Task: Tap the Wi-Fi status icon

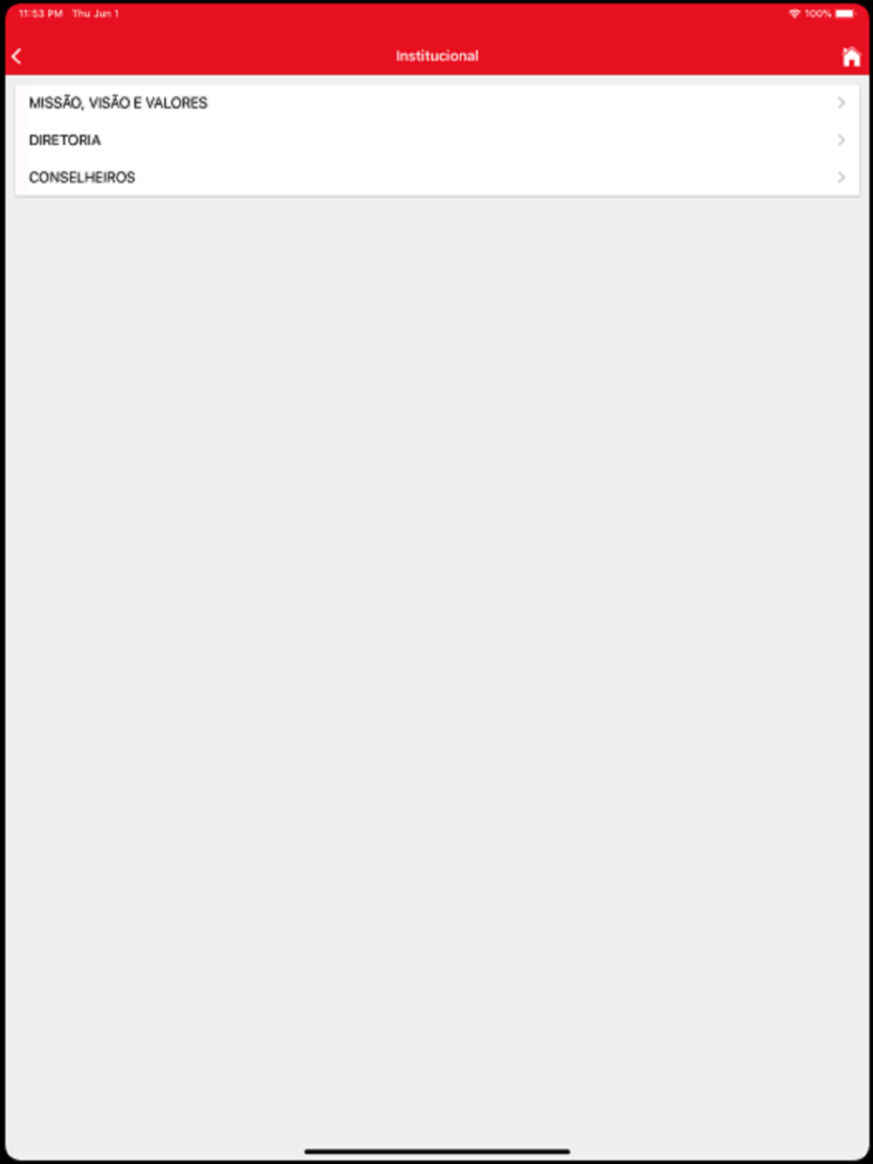Action: click(x=794, y=14)
